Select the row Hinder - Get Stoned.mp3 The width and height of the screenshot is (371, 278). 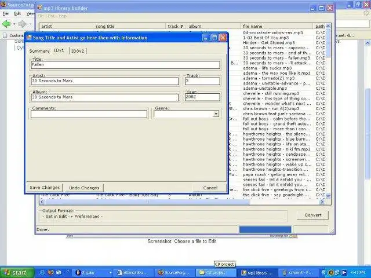tap(269, 42)
